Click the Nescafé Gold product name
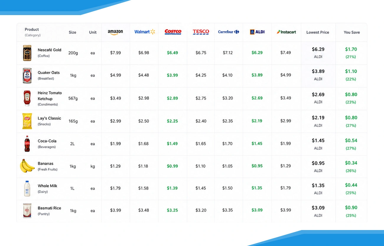This screenshot has width=384, height=246. coord(50,50)
